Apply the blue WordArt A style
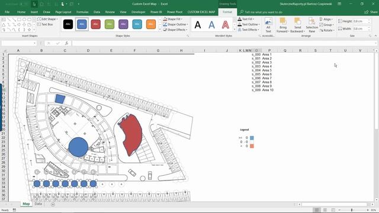The image size is (379, 213). point(211,25)
